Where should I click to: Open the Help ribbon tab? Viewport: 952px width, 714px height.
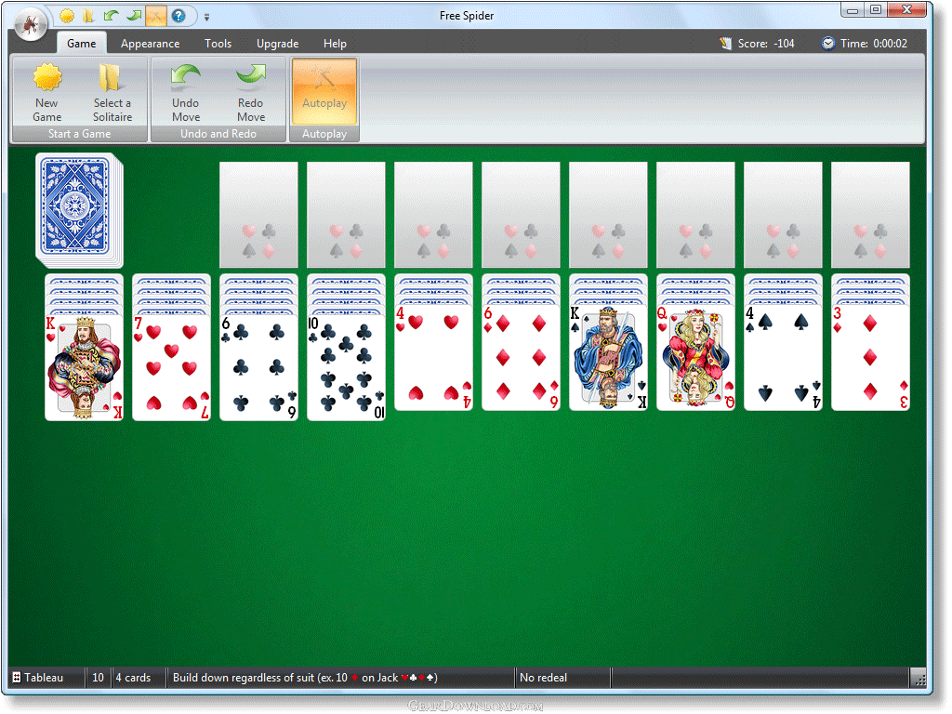point(335,43)
